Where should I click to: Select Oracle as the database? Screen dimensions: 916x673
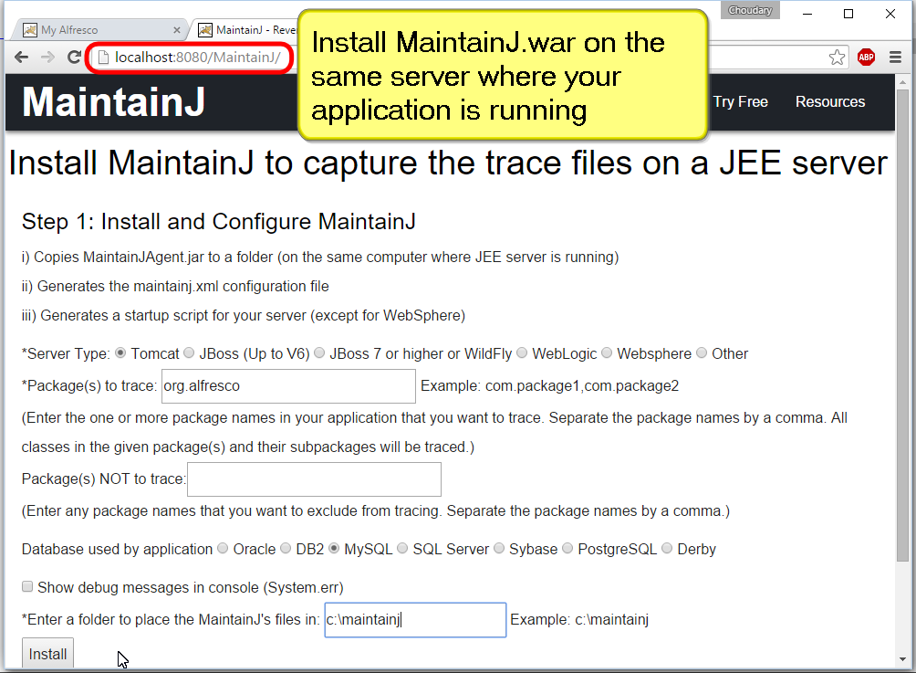[223, 549]
